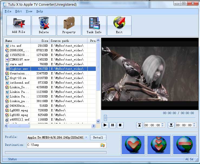
Task: Expand the Profile dropdown list
Action: 86,137
